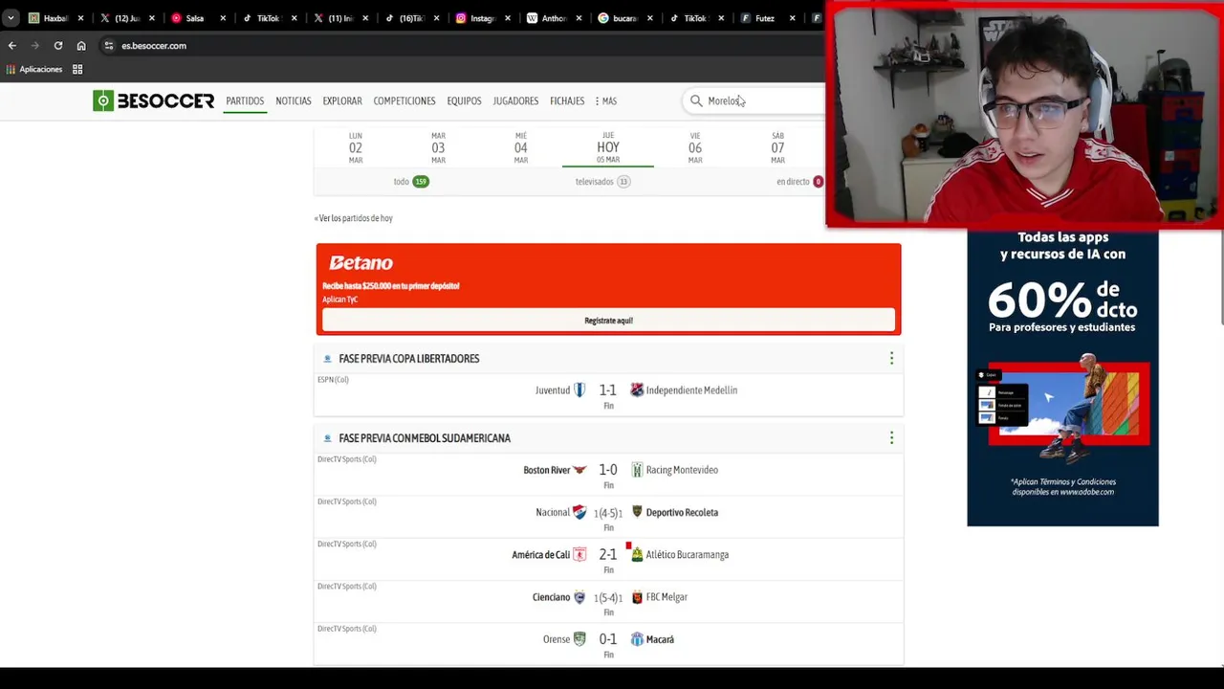
Task: Open the Explorar menu
Action: [x=342, y=100]
